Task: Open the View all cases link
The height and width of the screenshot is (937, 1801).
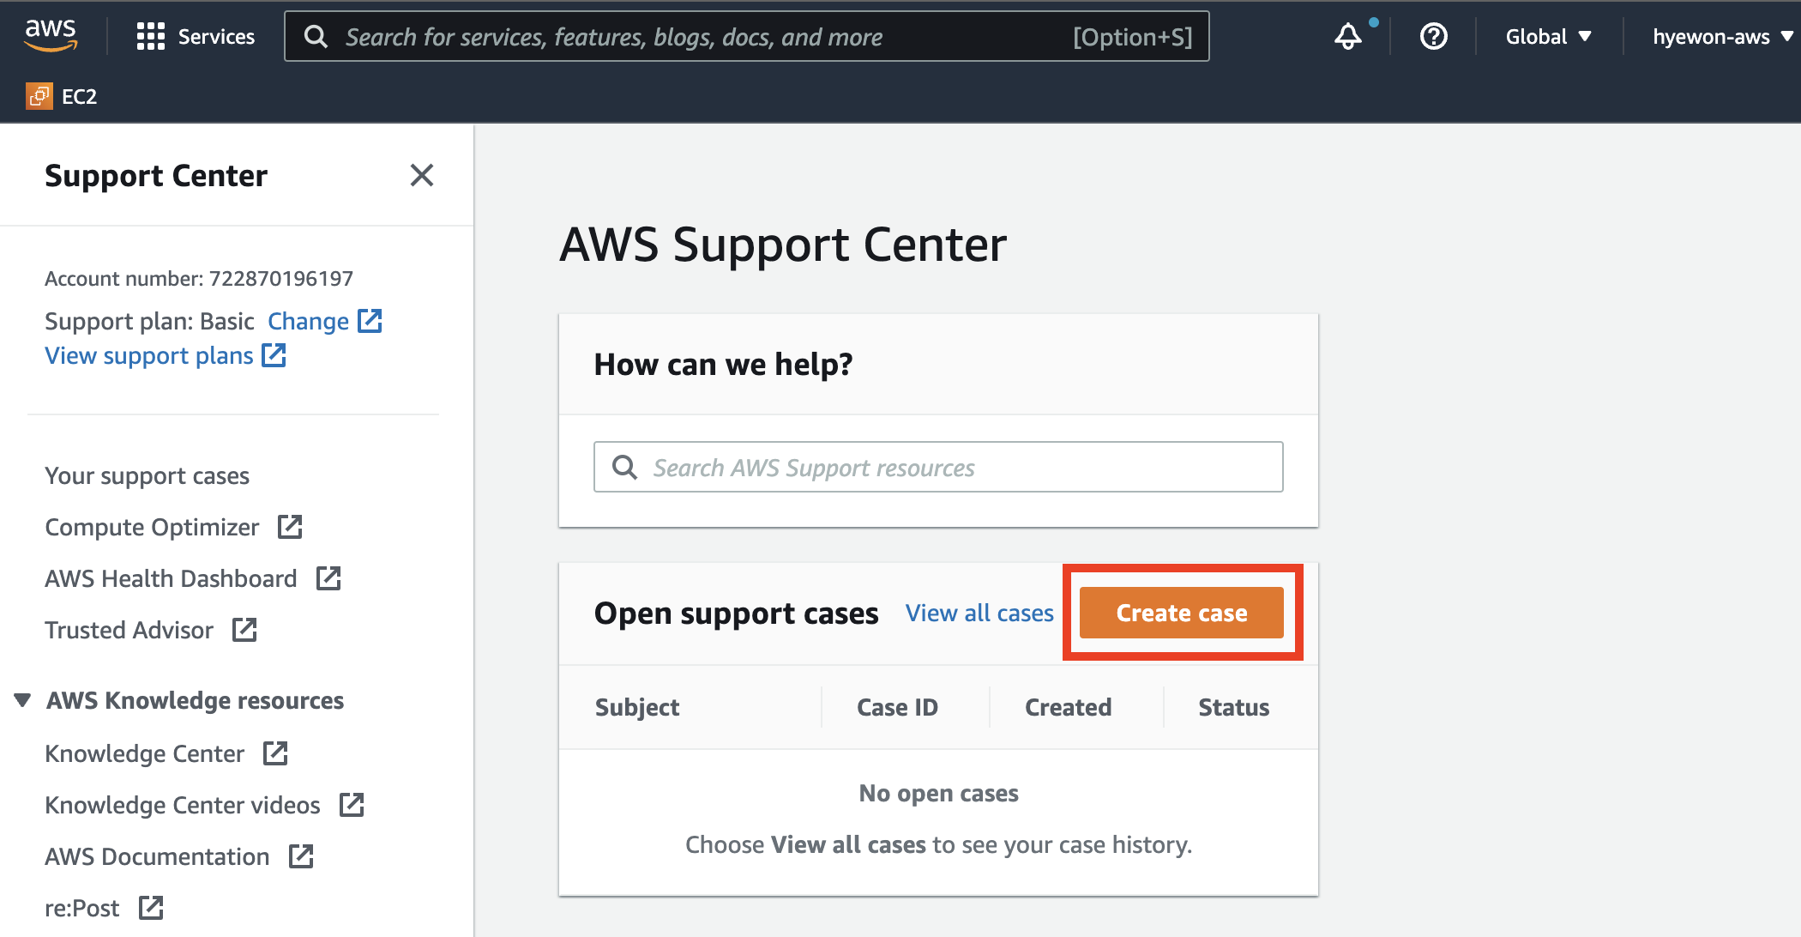Action: coord(979,613)
